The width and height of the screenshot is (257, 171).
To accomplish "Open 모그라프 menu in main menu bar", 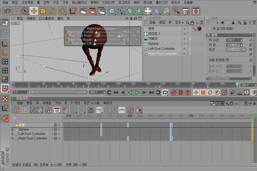I will click(x=124, y=2).
